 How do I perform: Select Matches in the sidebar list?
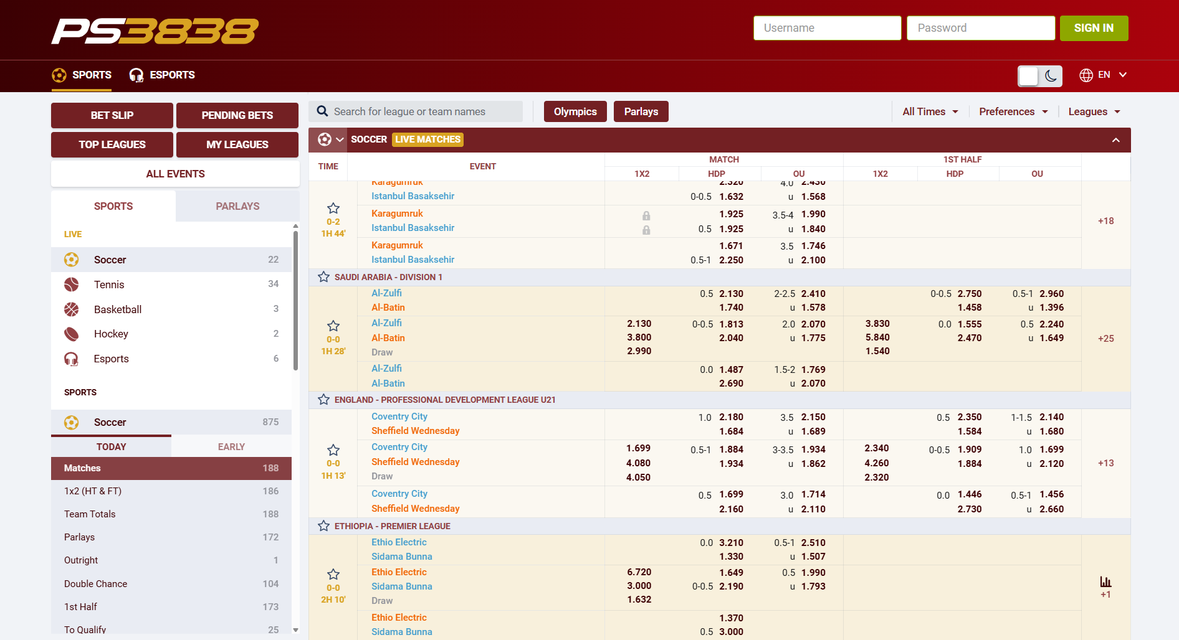[171, 468]
